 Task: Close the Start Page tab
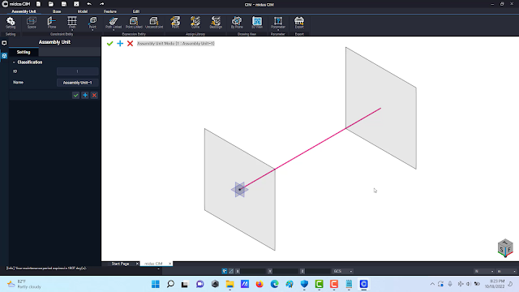[x=137, y=264]
